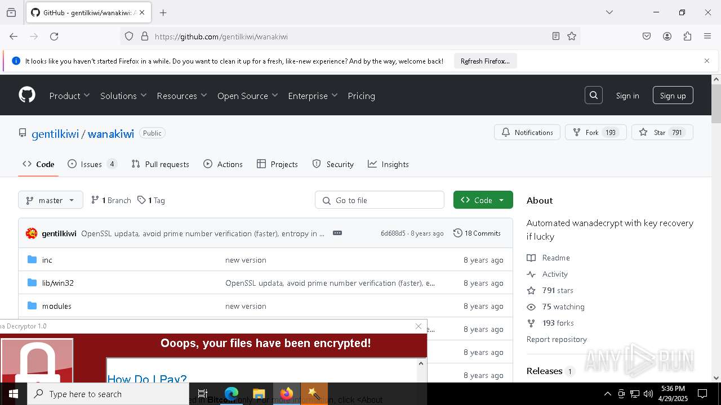Switch to the Pull requests tab
721x405 pixels.
tap(161, 164)
